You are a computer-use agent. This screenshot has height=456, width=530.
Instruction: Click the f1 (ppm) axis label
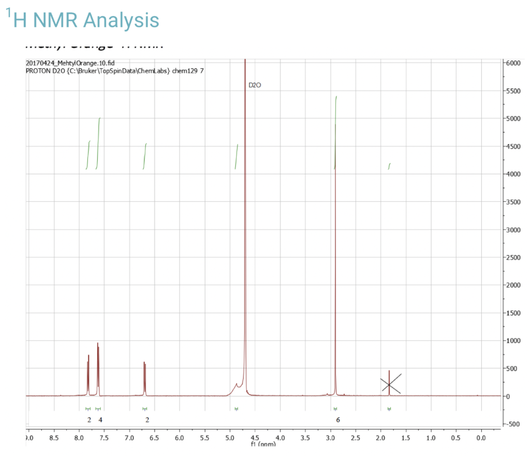click(x=264, y=444)
